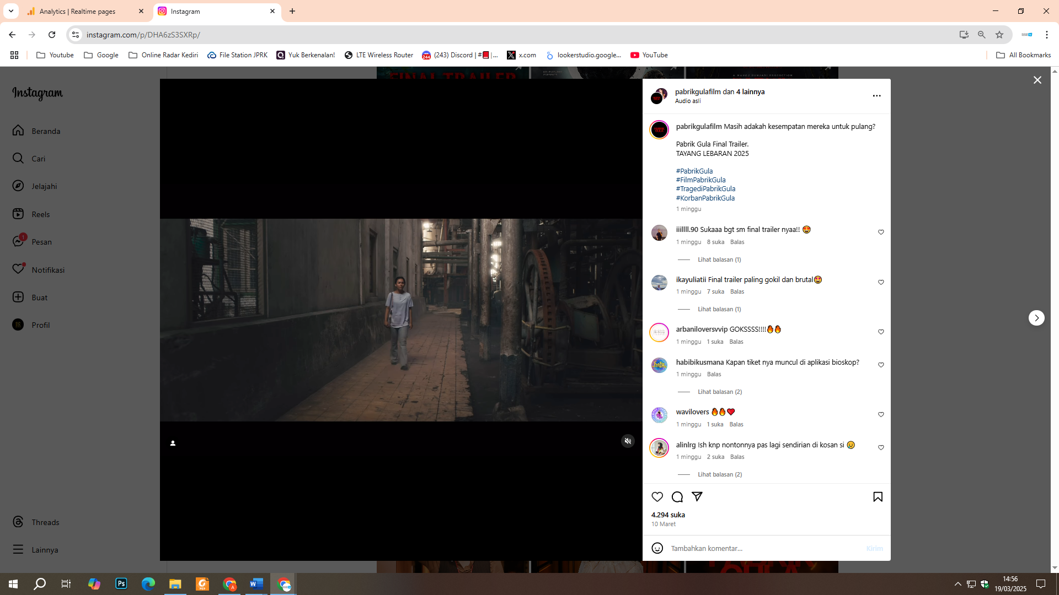The width and height of the screenshot is (1059, 595).
Task: Open Beranda home in Instagram sidebar
Action: click(x=36, y=131)
